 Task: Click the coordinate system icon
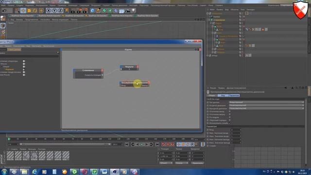pyautogui.click(x=66, y=10)
